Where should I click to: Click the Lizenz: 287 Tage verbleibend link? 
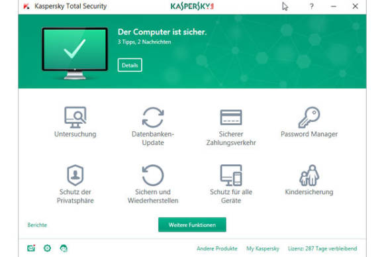click(322, 248)
